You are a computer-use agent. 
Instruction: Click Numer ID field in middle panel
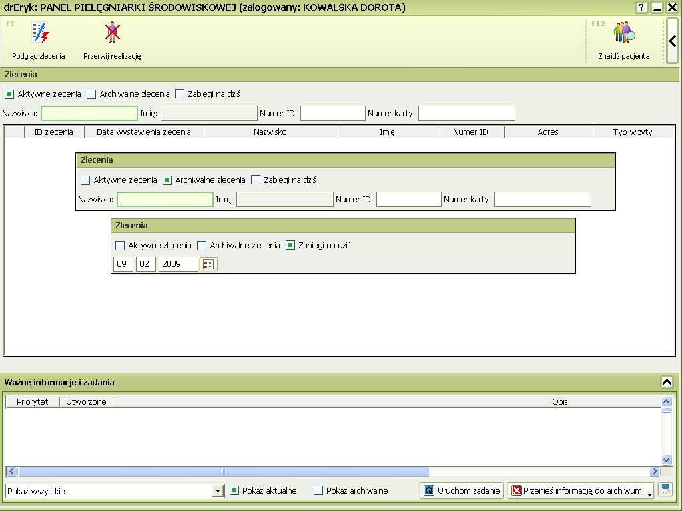[x=409, y=200]
